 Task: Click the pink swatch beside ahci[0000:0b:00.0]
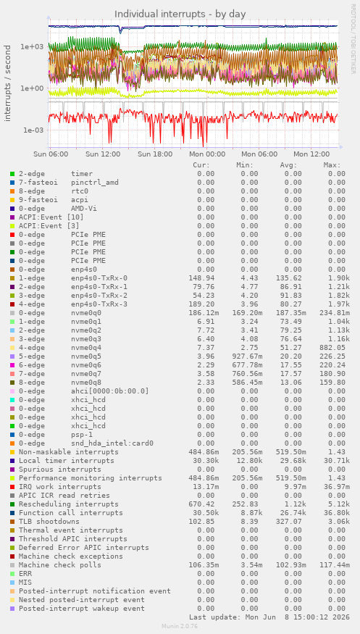[x=12, y=391]
